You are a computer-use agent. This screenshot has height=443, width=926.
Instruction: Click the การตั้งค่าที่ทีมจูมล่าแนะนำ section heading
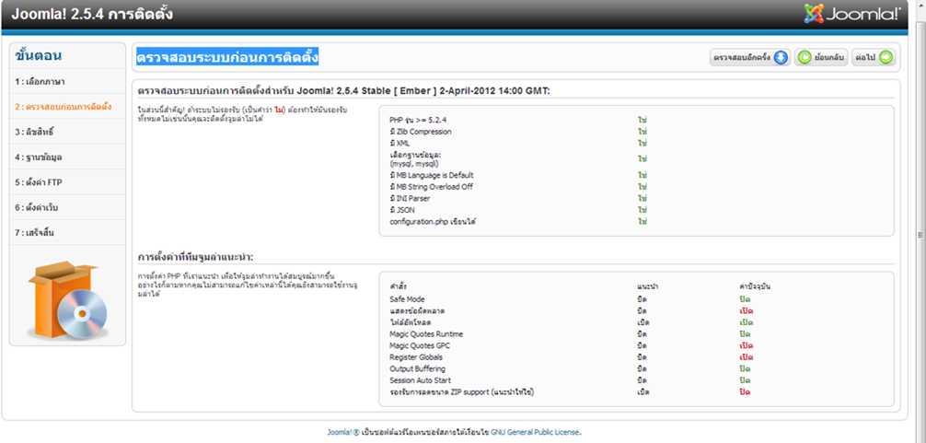coord(195,257)
